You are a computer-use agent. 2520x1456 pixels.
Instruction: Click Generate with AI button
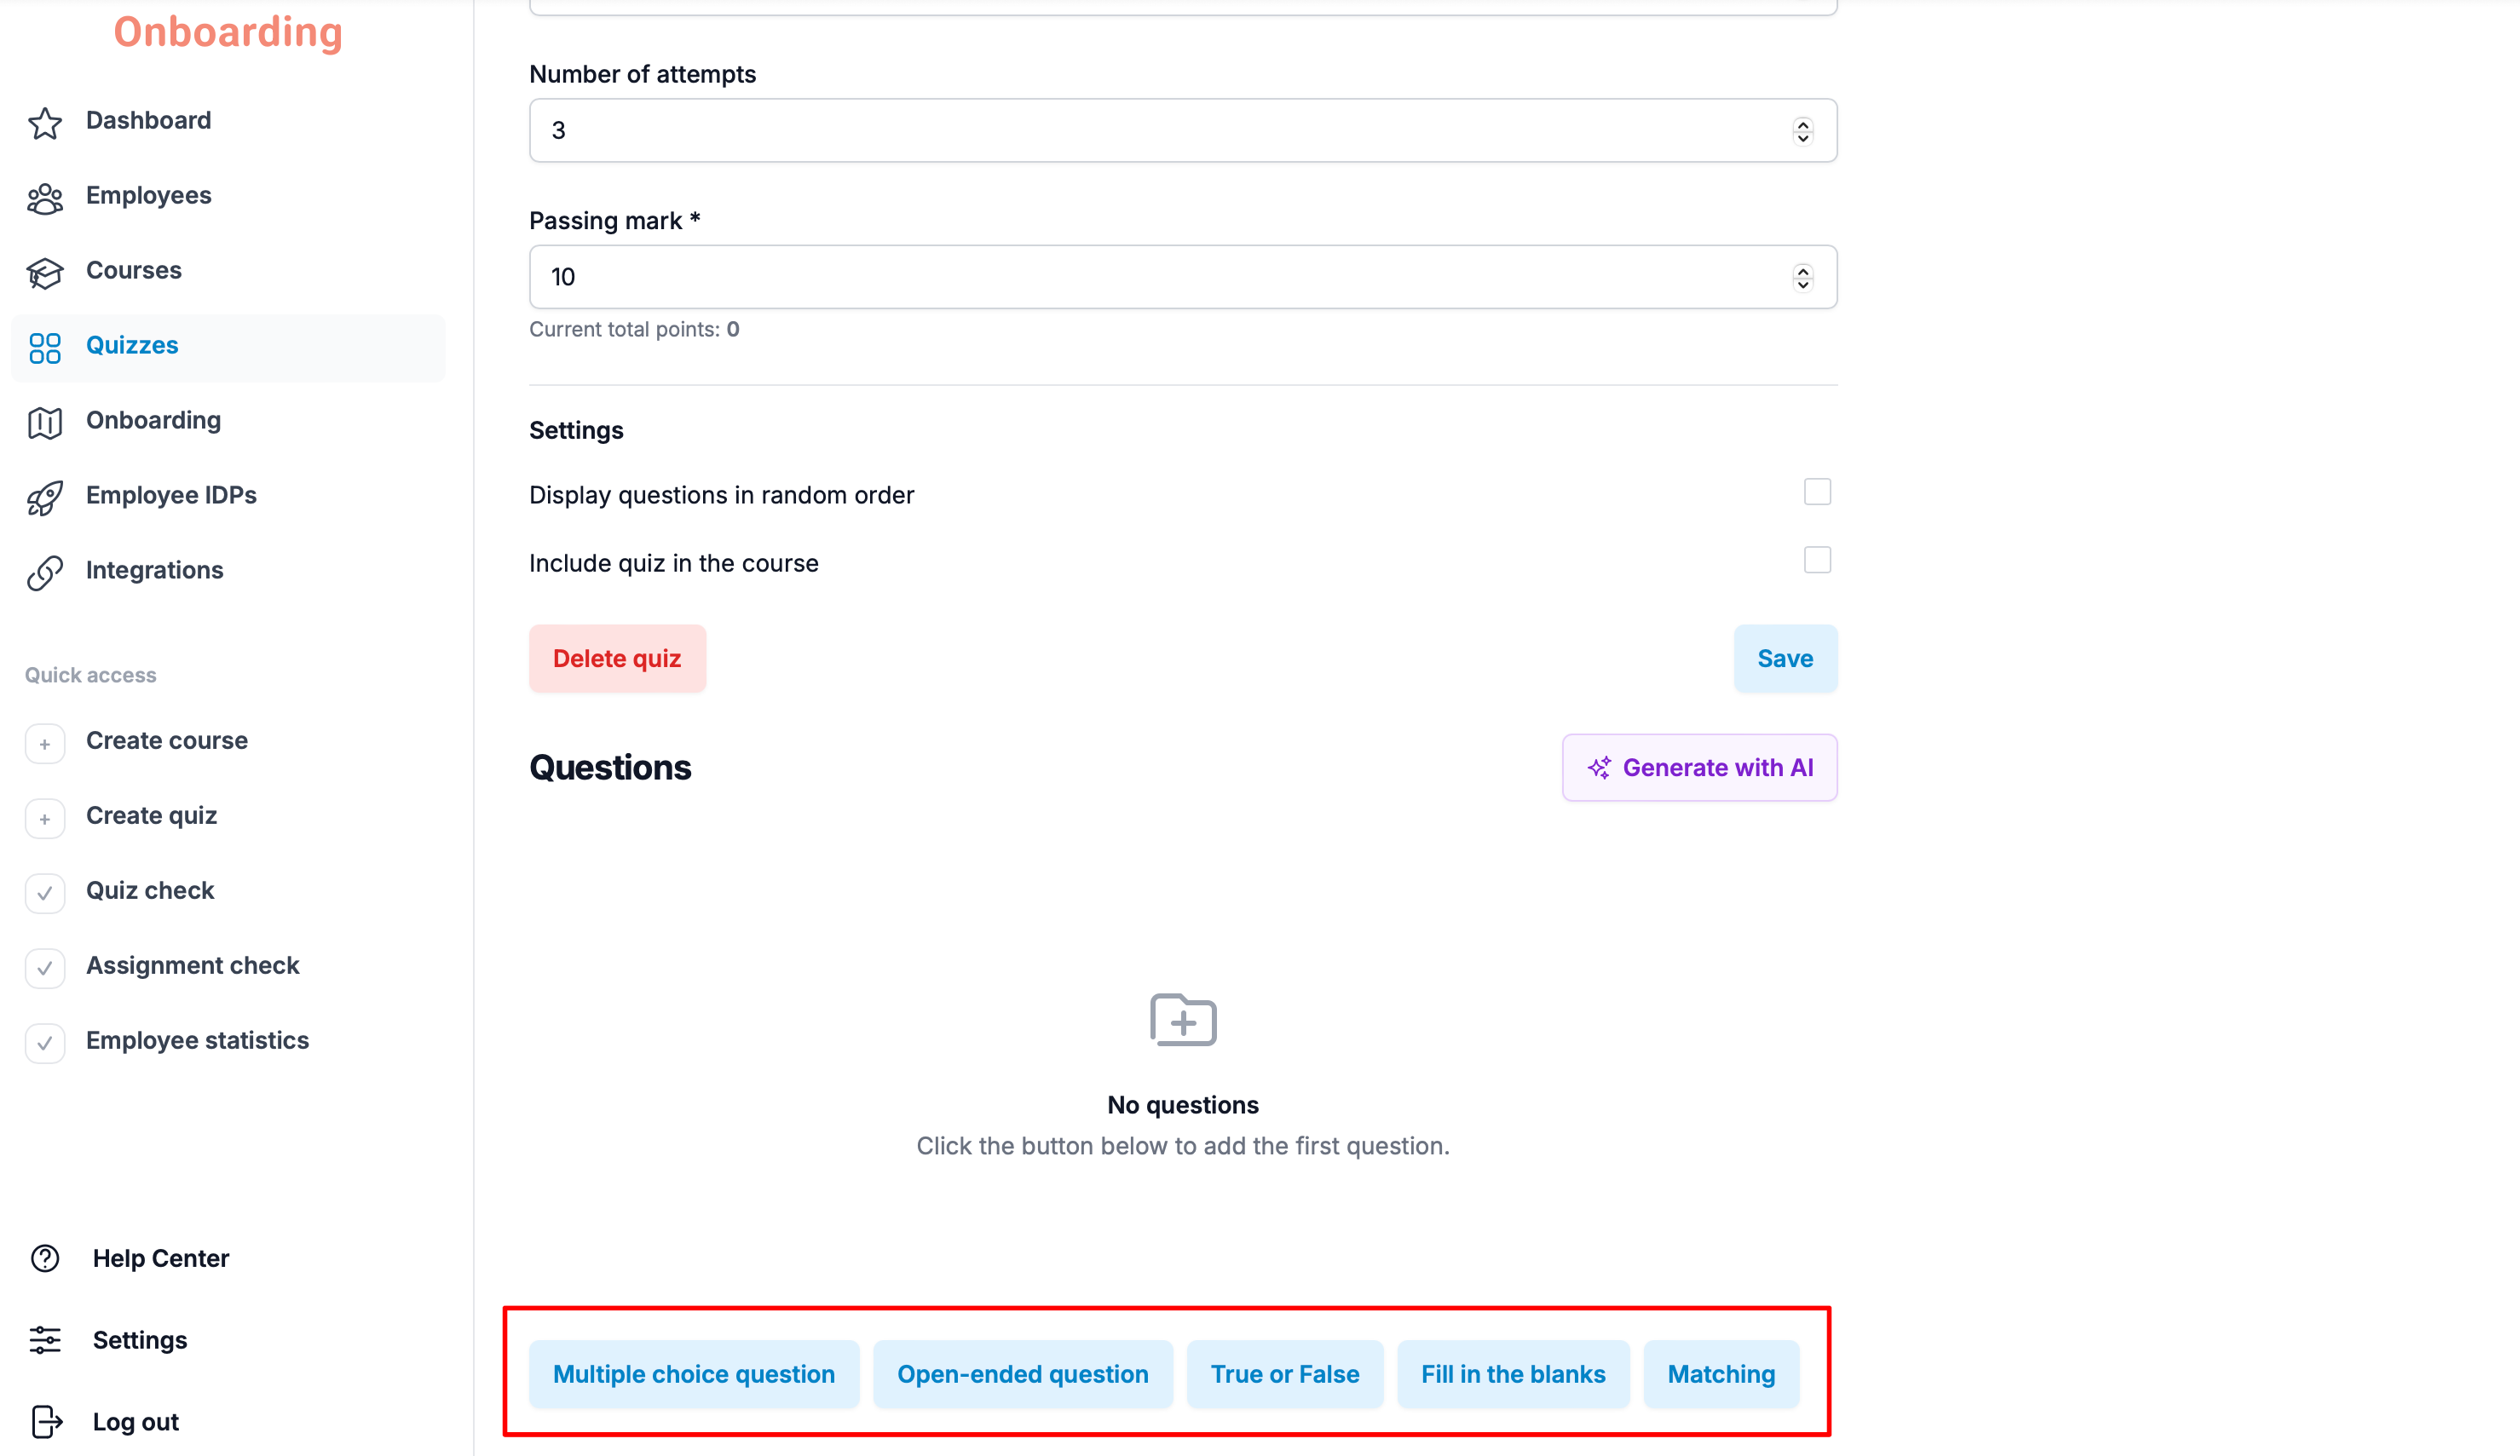(1699, 767)
